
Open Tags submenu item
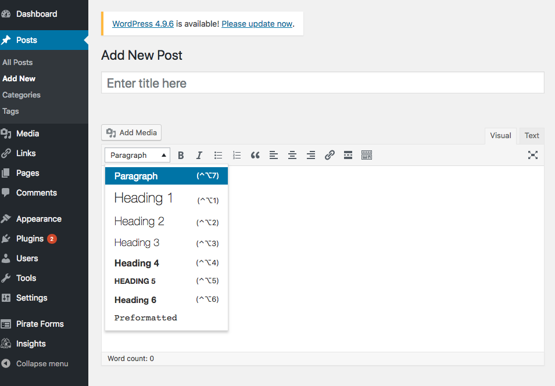[10, 111]
